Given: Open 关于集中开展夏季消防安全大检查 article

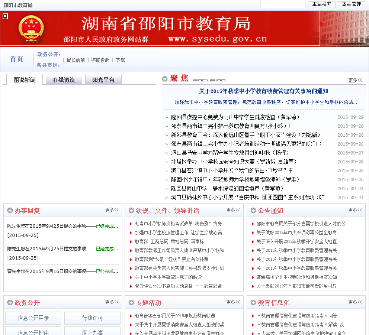Looking at the screenshot, I should (x=179, y=325).
